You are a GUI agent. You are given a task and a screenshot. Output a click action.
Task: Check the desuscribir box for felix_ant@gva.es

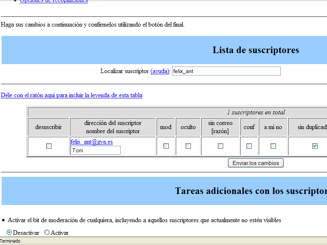[49, 146]
